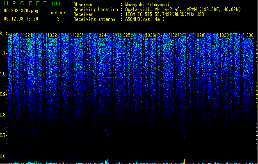Click the HROFFT 1.0.0 title text
This screenshot has height=164, width=258.
(32, 3)
